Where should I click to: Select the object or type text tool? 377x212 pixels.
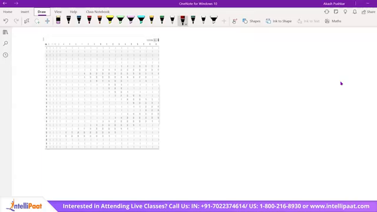(x=27, y=21)
